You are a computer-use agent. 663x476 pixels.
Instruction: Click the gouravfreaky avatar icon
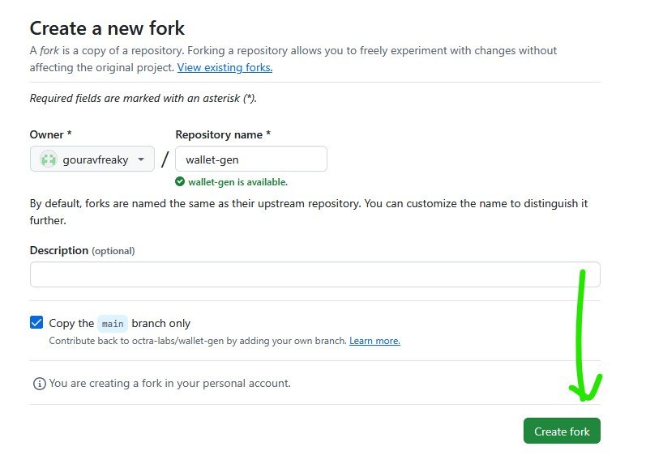point(48,159)
